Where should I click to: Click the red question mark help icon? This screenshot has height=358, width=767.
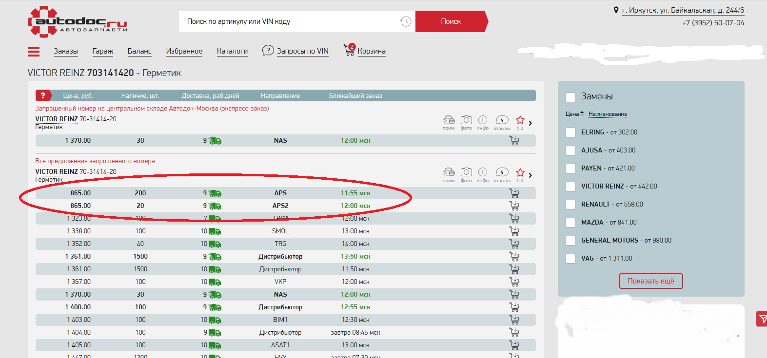click(x=43, y=95)
